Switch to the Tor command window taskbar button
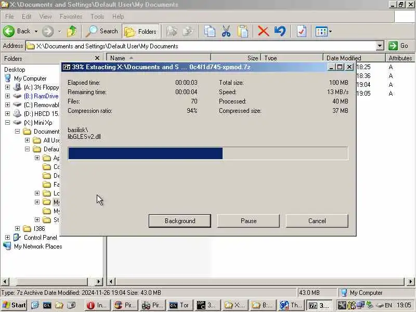This screenshot has width=416, height=312. tap(179, 305)
